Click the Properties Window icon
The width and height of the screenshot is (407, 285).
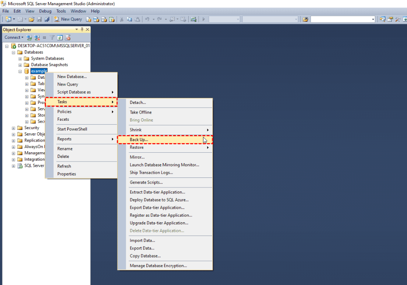click(x=390, y=19)
